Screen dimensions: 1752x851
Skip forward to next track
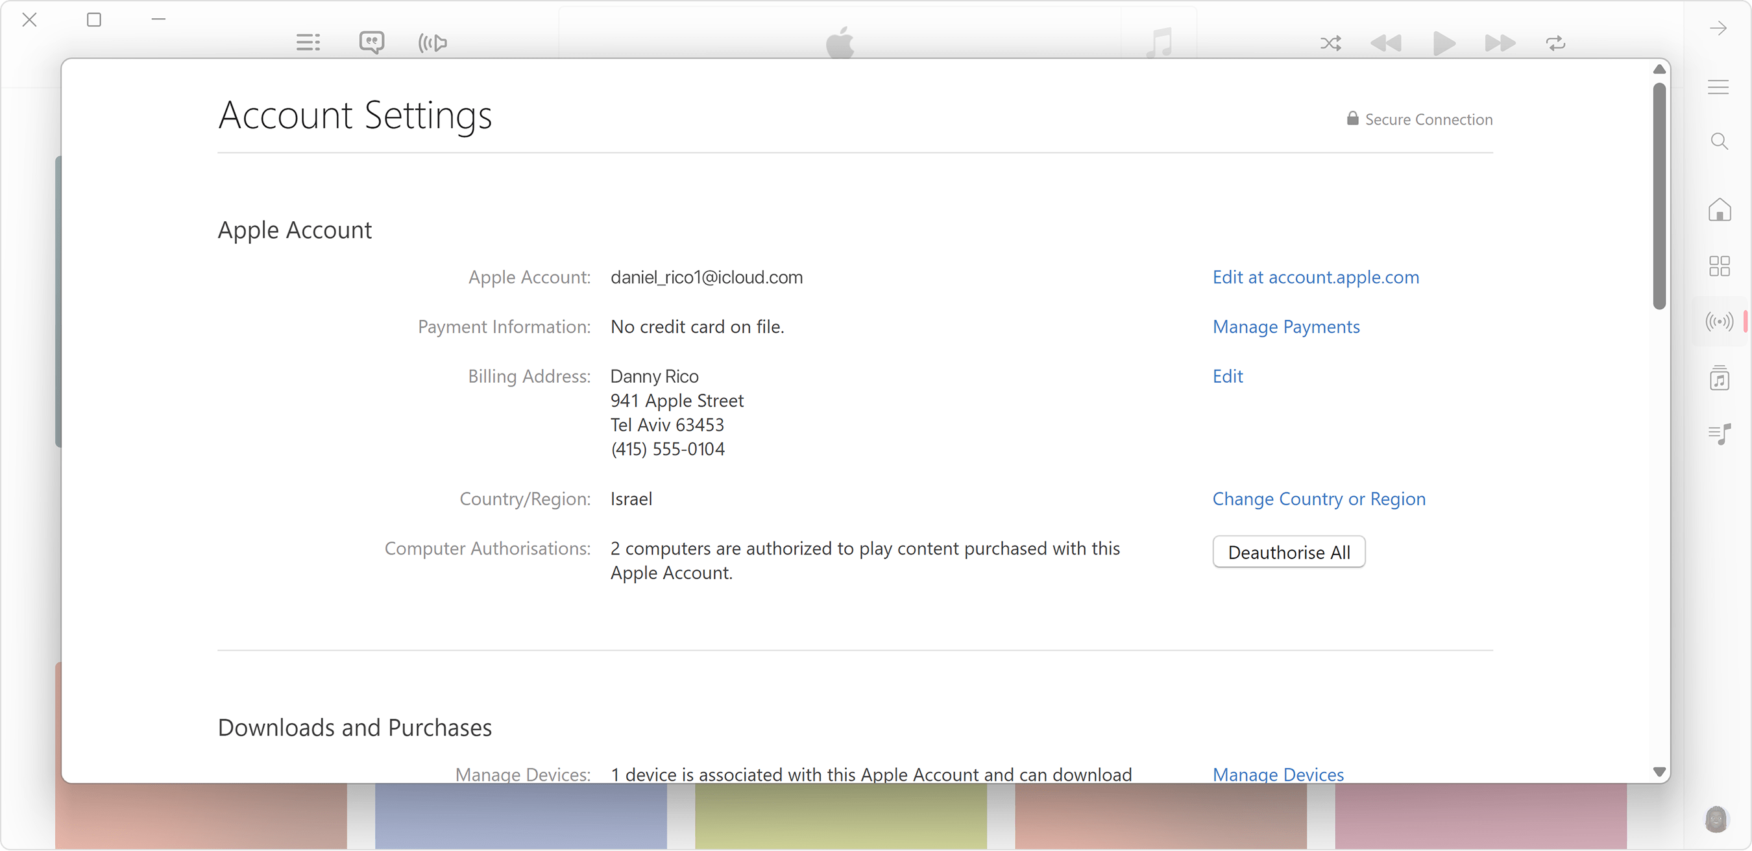[1500, 43]
